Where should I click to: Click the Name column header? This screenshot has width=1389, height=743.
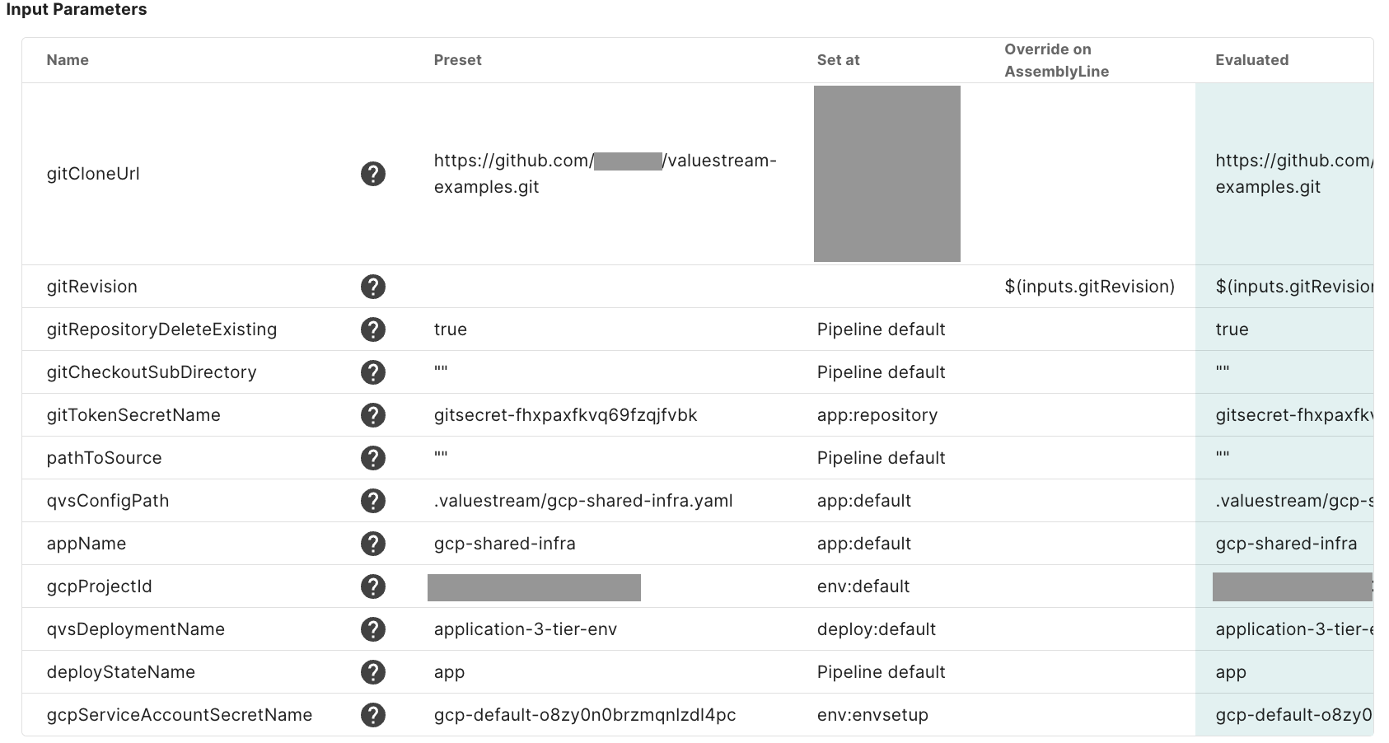pos(68,60)
